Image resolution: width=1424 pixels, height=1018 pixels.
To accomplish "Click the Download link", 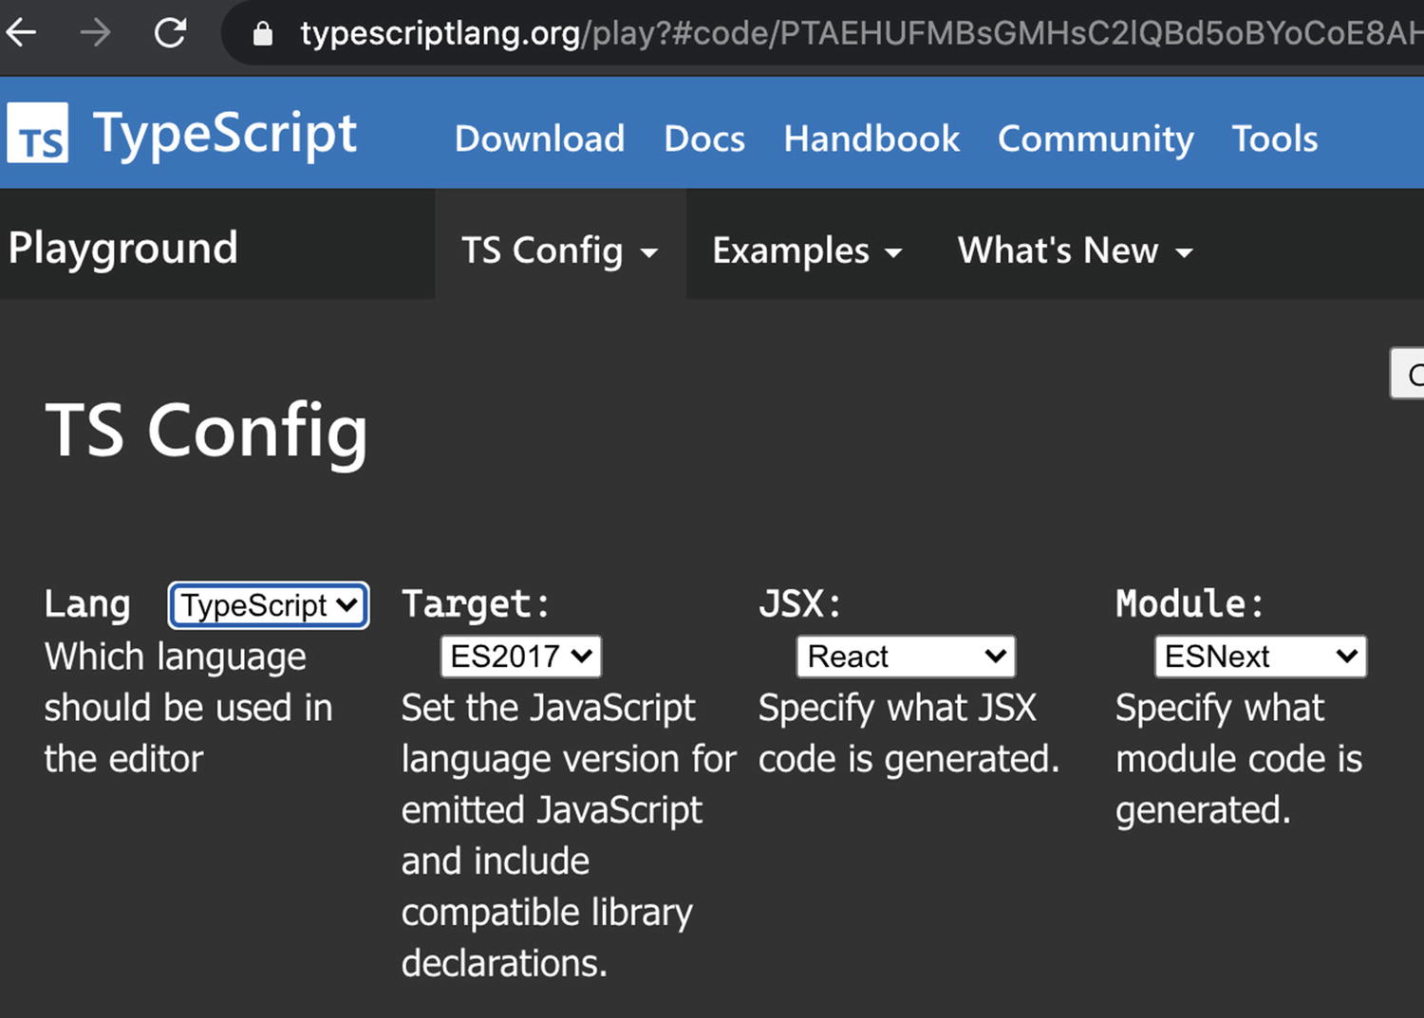I will [539, 139].
